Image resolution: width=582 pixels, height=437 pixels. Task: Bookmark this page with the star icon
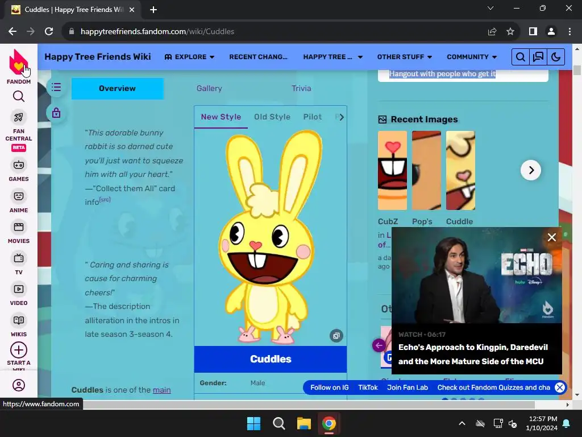click(x=510, y=32)
